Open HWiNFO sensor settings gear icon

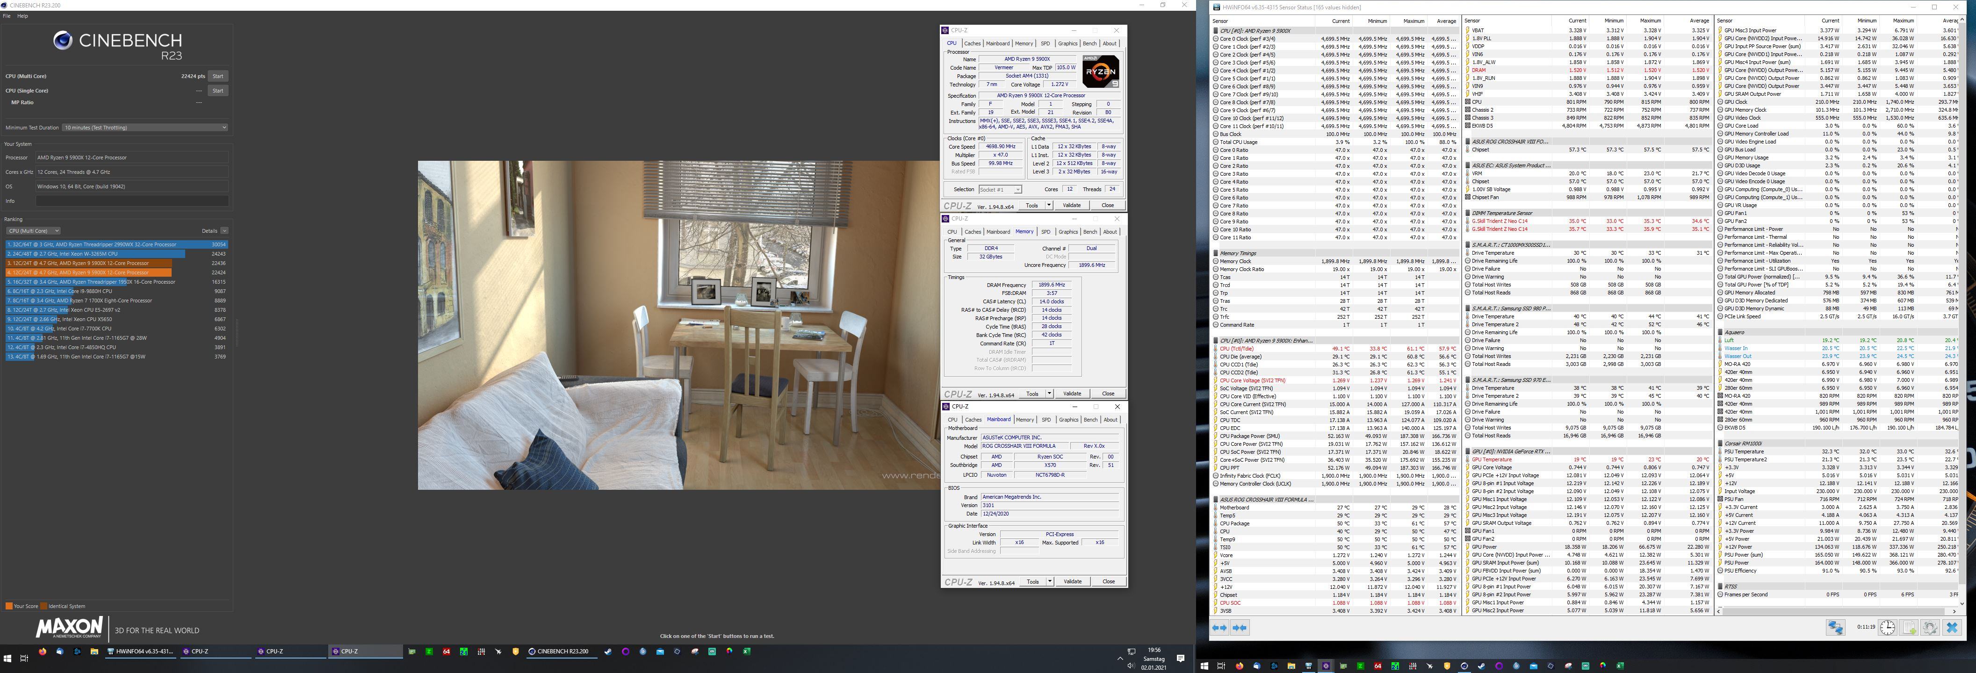[x=1930, y=627]
